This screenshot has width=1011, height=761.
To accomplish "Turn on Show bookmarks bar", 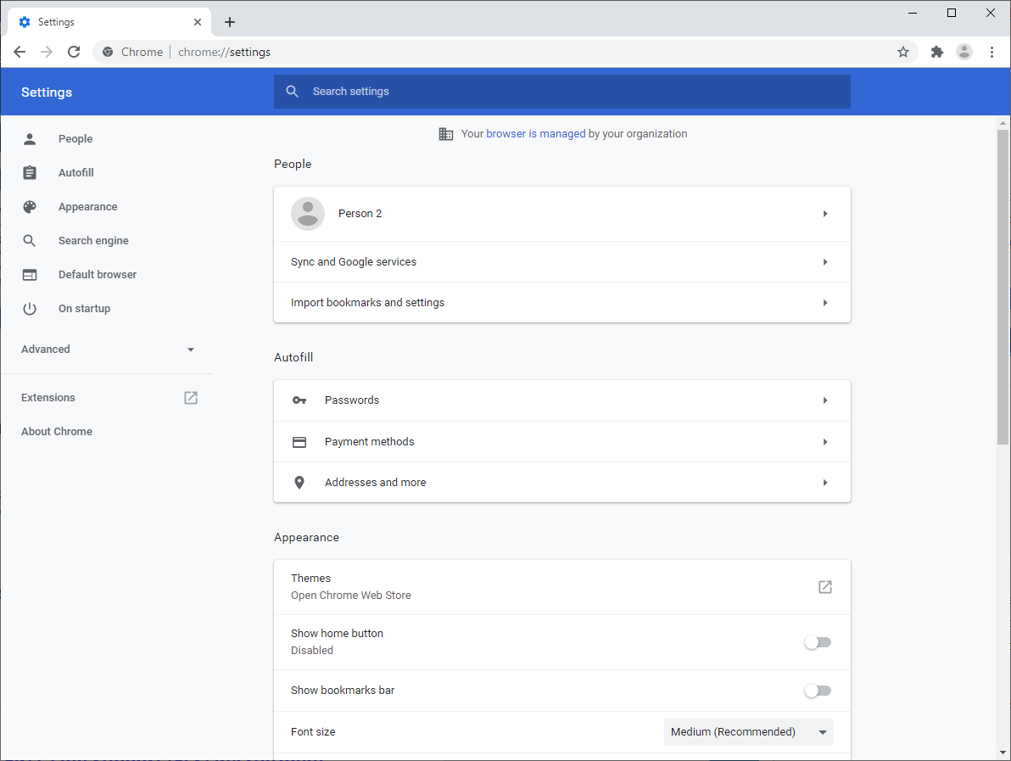I will 817,690.
